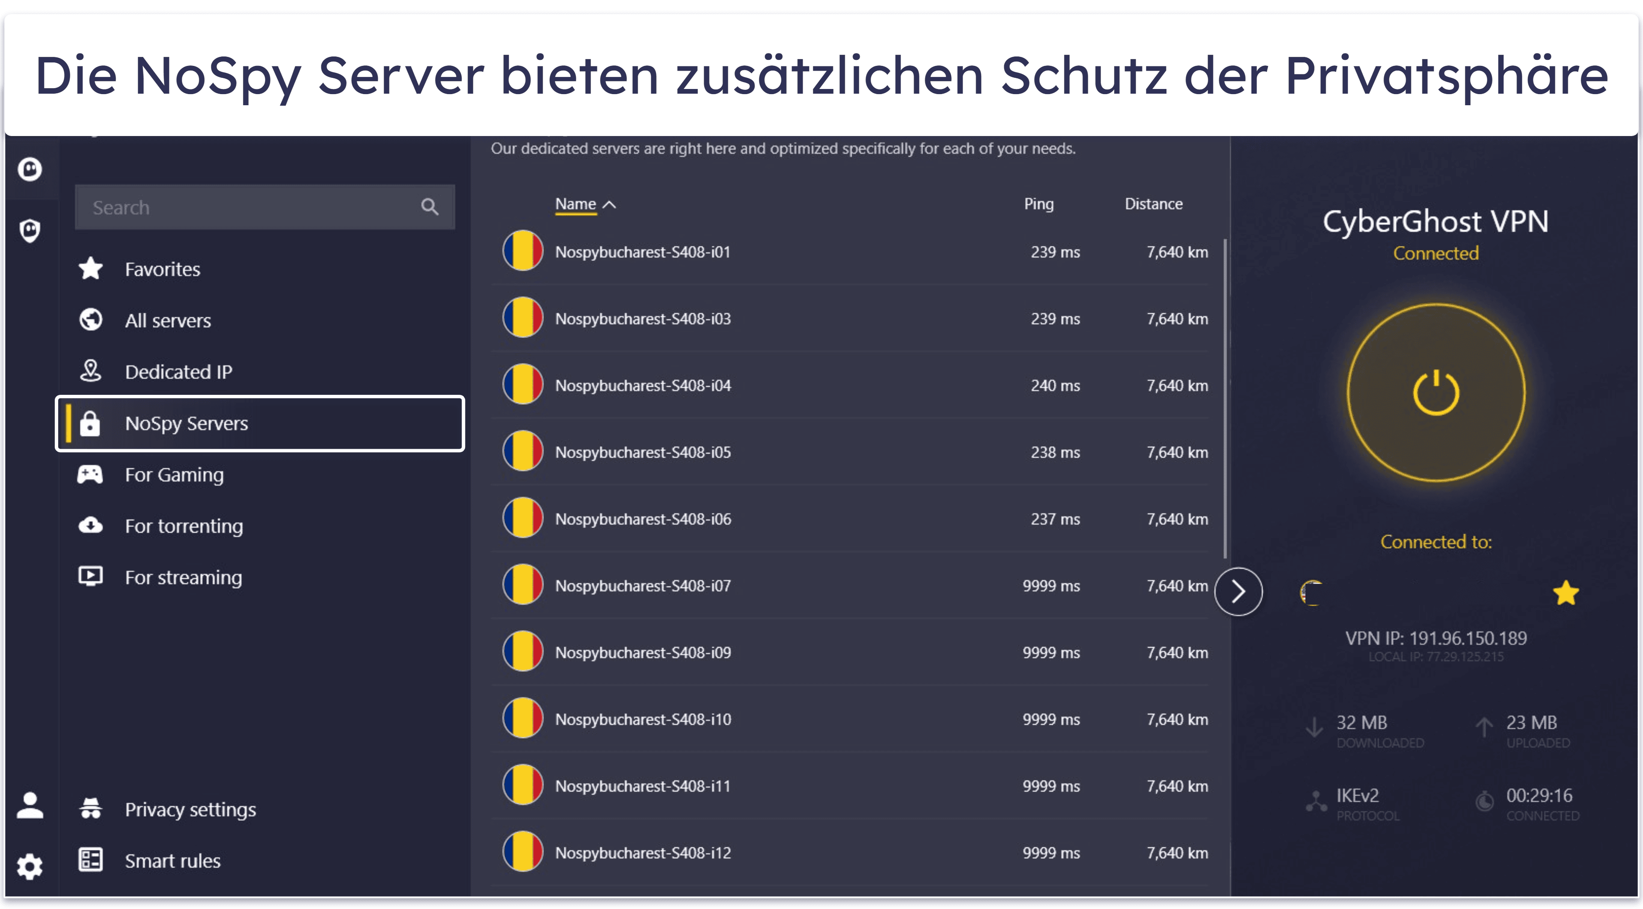Open the account profile icon
Viewport: 1643px width, 909px height.
[x=30, y=805]
